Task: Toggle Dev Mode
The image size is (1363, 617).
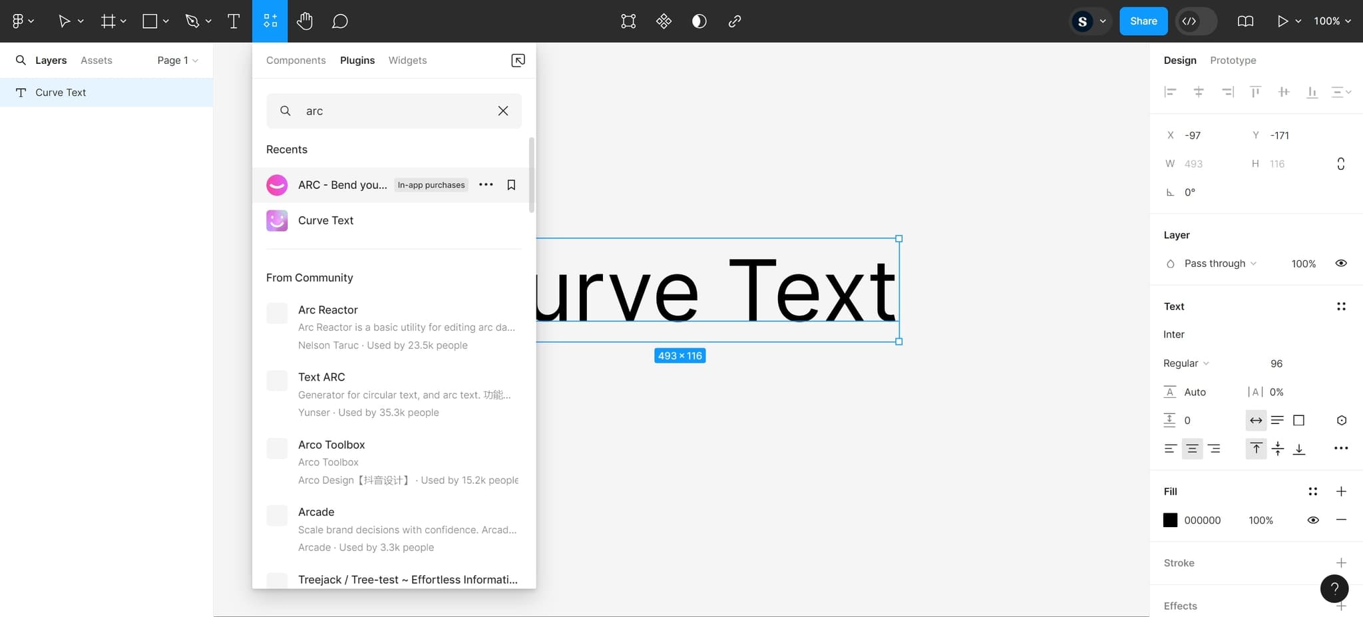Action: click(x=1196, y=21)
